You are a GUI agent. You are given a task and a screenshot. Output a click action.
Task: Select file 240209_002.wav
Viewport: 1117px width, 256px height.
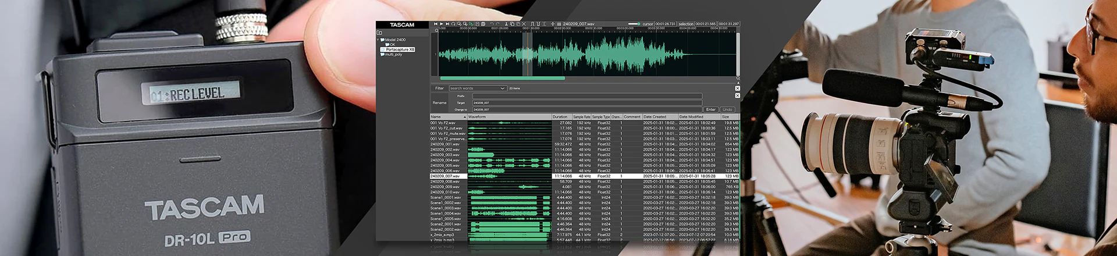coord(445,150)
